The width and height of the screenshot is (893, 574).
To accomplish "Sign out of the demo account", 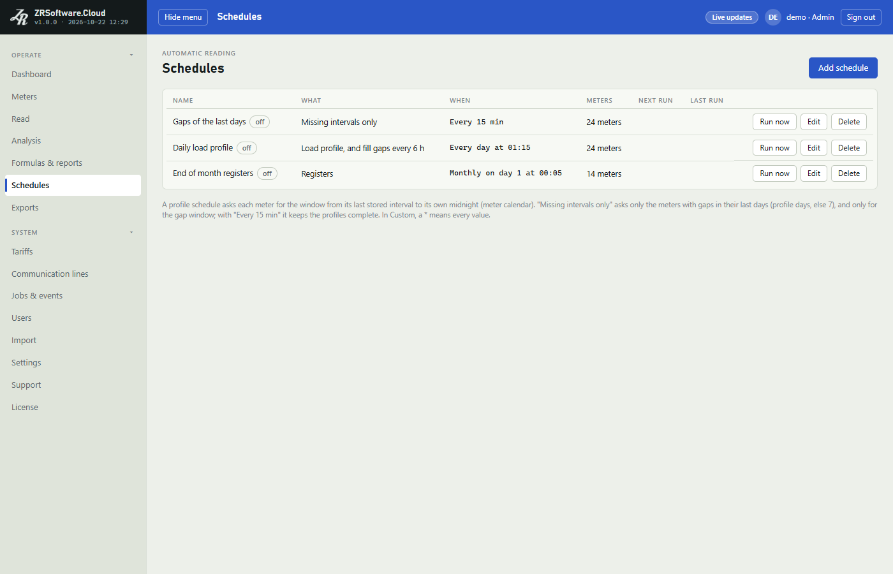I will pyautogui.click(x=860, y=17).
